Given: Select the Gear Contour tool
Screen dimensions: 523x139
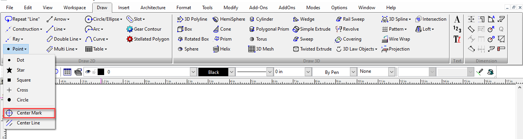Looking at the screenshot, I should (x=144, y=29).
